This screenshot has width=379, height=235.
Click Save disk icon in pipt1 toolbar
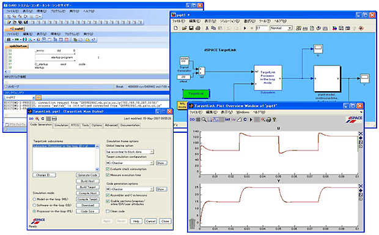[191, 28]
